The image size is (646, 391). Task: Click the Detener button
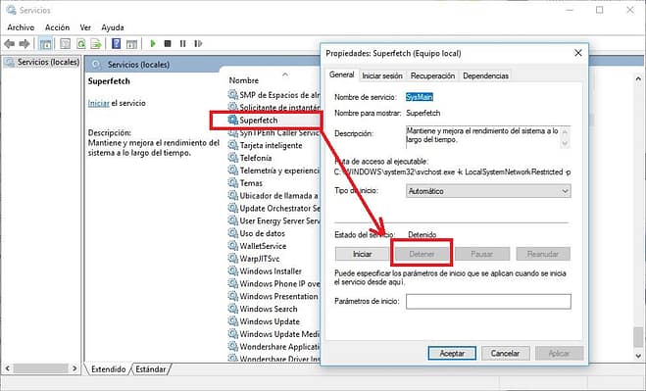pyautogui.click(x=422, y=254)
